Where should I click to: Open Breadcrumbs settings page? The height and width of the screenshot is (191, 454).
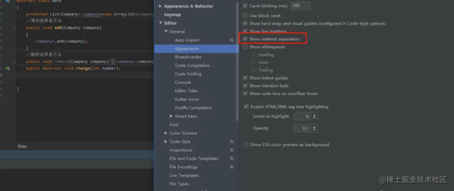click(x=188, y=57)
